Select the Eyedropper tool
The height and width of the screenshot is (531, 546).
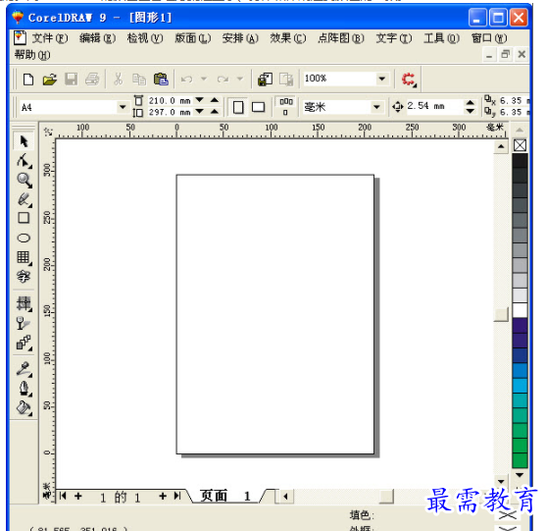(24, 369)
